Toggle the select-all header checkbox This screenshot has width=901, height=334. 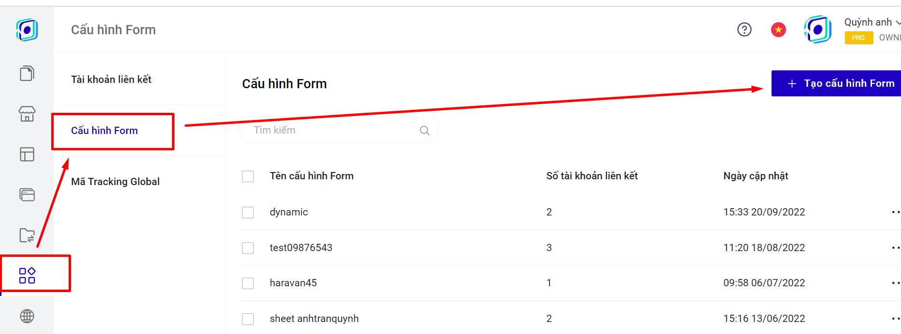pyautogui.click(x=248, y=176)
